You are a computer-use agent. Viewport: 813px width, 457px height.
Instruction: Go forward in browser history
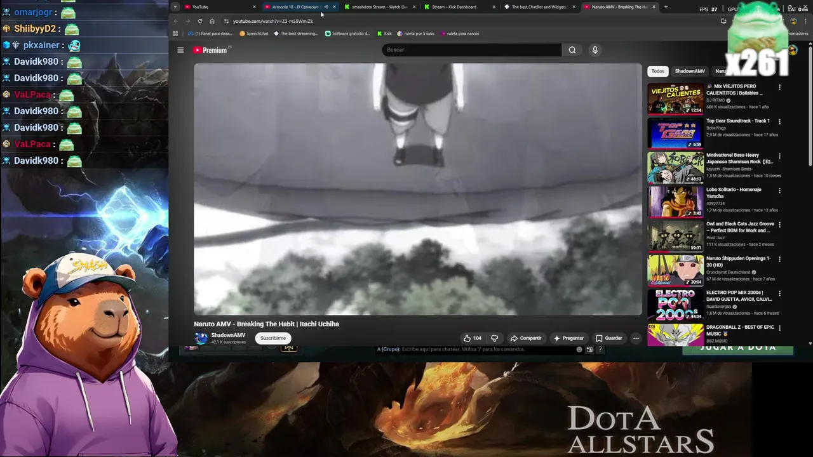188,21
